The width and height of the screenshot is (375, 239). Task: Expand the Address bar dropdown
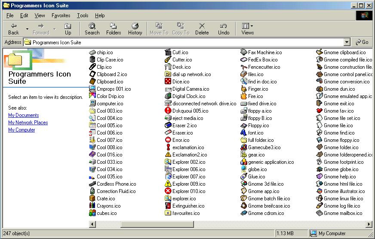point(347,42)
